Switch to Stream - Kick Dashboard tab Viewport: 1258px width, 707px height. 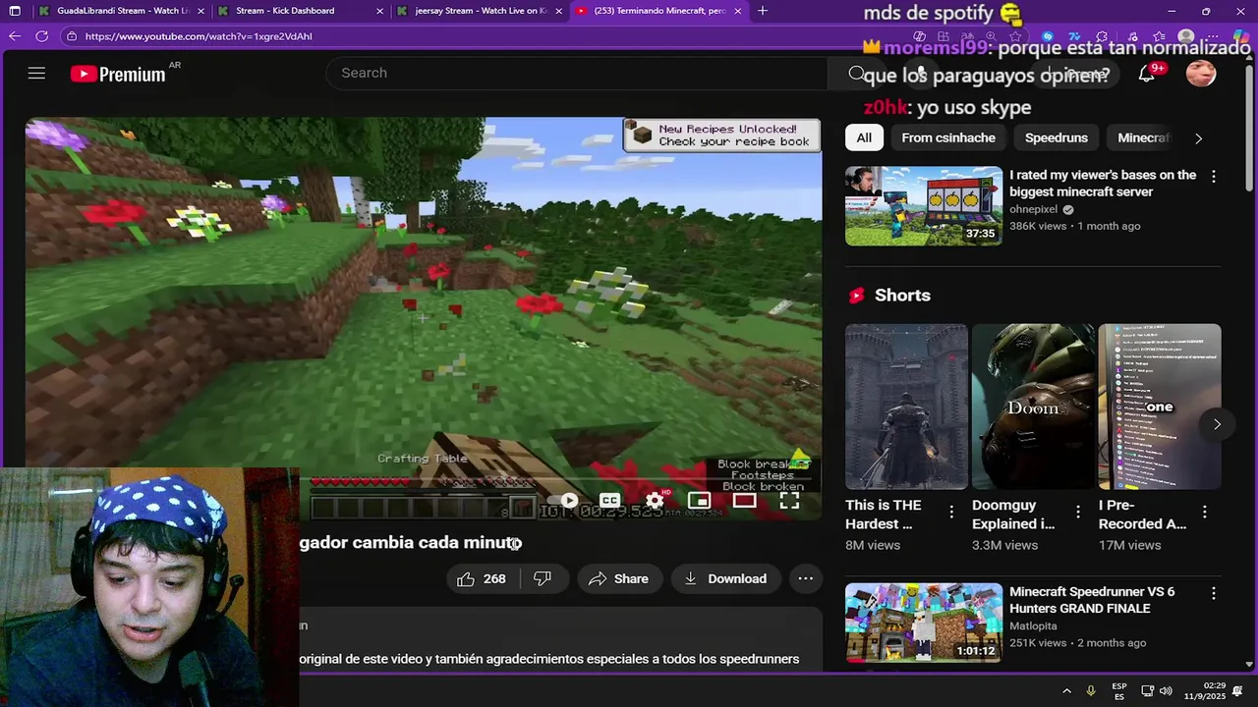299,11
